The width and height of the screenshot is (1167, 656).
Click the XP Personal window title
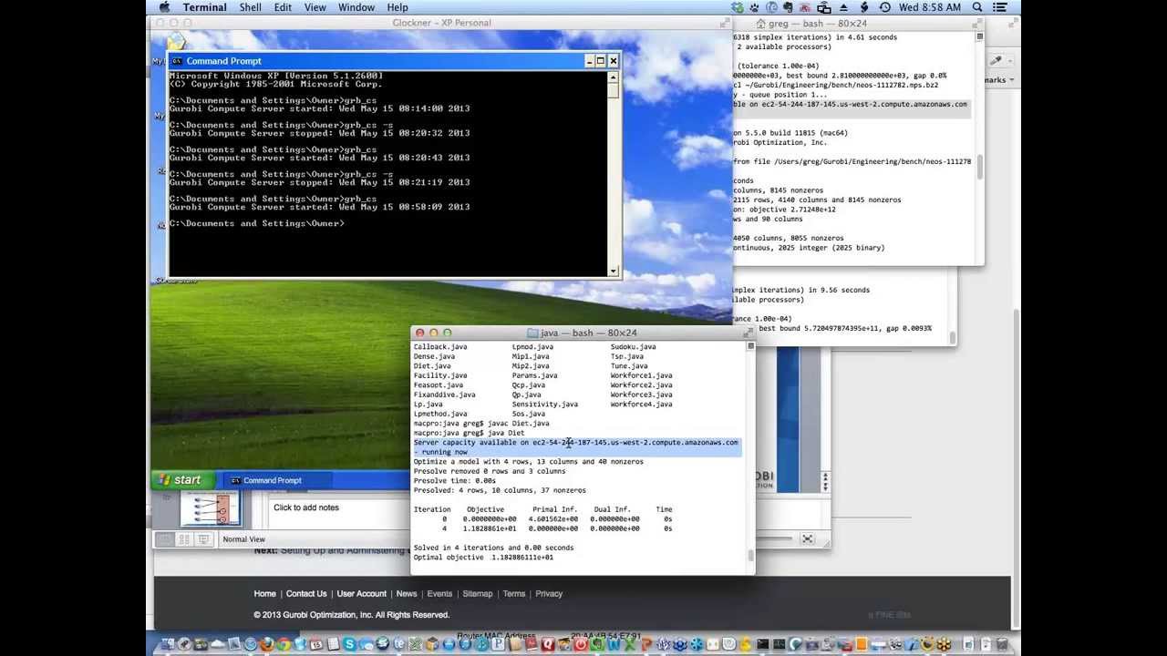(441, 23)
